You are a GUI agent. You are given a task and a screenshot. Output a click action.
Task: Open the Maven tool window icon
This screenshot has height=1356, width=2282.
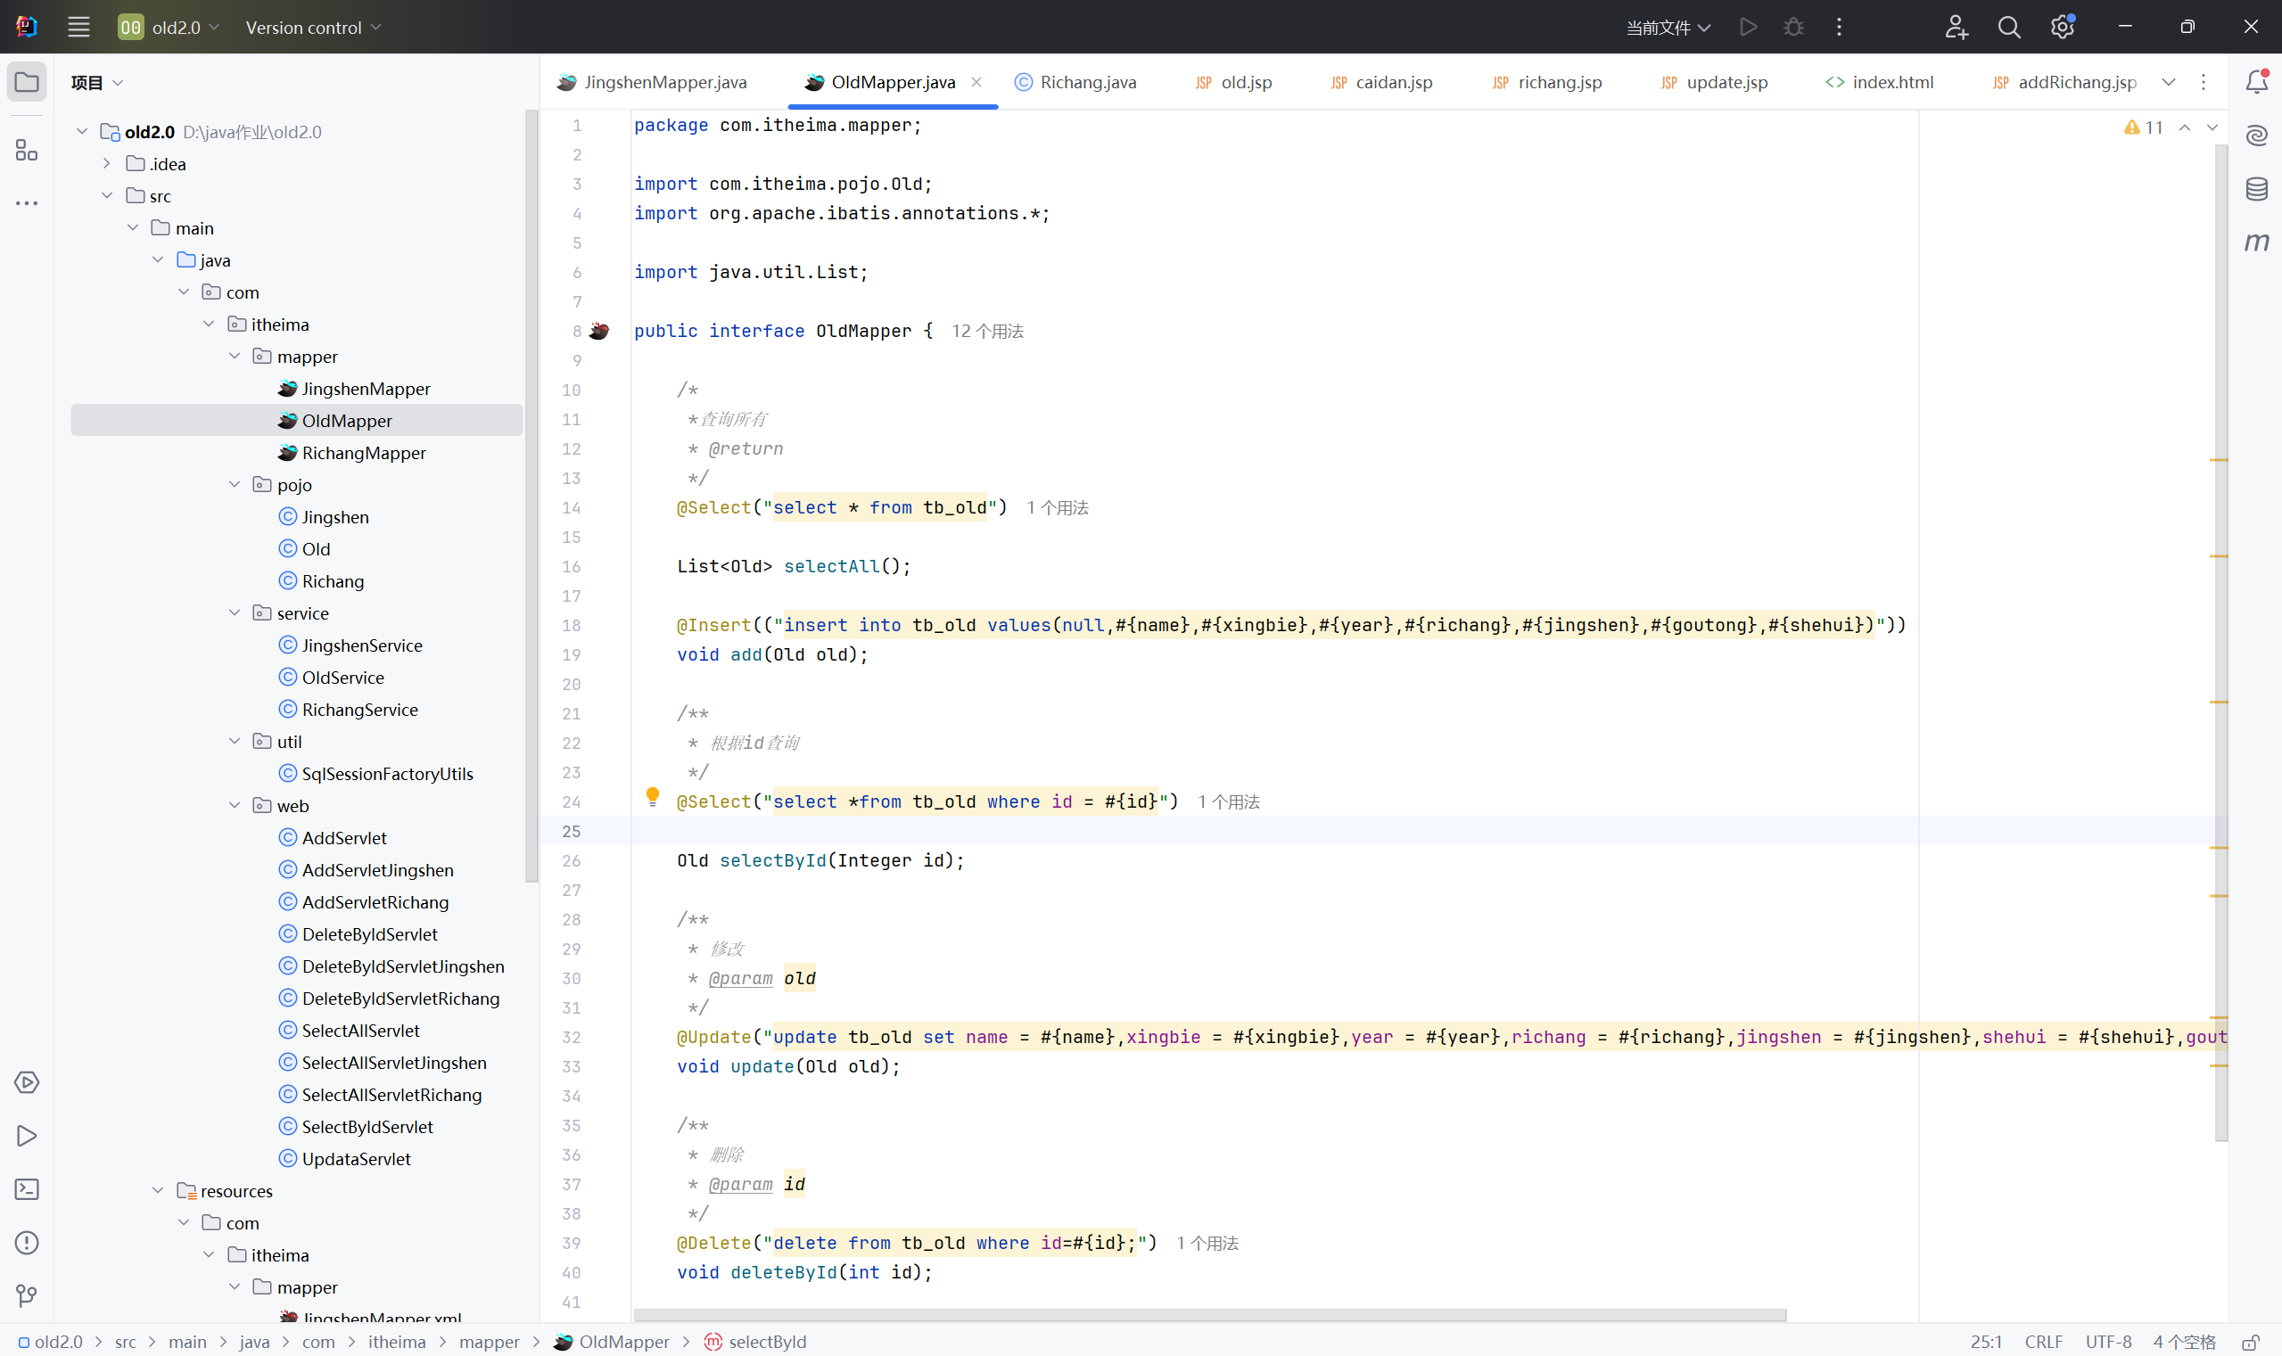tap(2256, 242)
